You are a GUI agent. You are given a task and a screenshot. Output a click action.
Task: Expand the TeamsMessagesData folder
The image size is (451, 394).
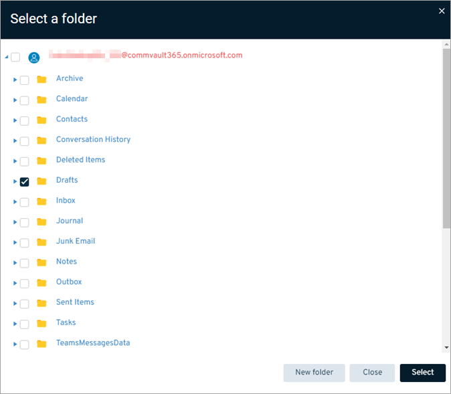point(15,344)
